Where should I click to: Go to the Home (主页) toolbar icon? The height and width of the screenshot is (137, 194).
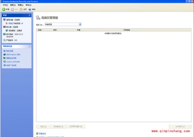click(x=21, y=9)
